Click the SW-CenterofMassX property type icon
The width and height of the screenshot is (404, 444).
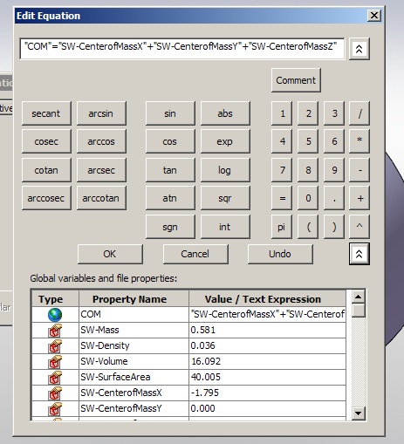tap(55, 393)
